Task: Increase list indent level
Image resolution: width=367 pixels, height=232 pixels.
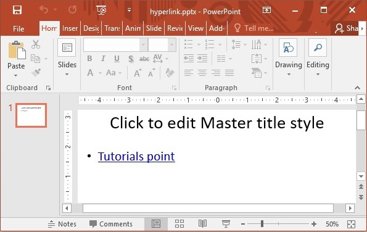Action: [x=202, y=59]
